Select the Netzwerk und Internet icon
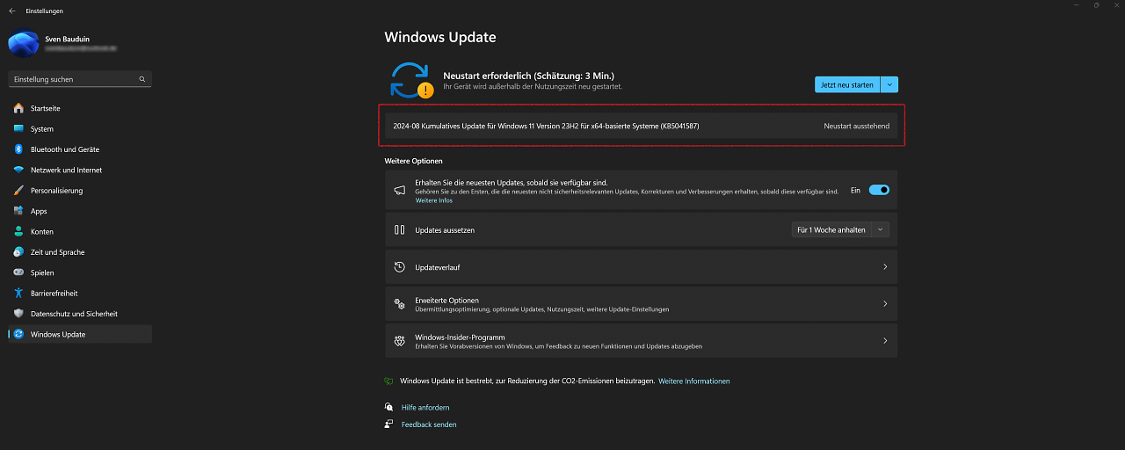The image size is (1125, 450). pyautogui.click(x=18, y=170)
